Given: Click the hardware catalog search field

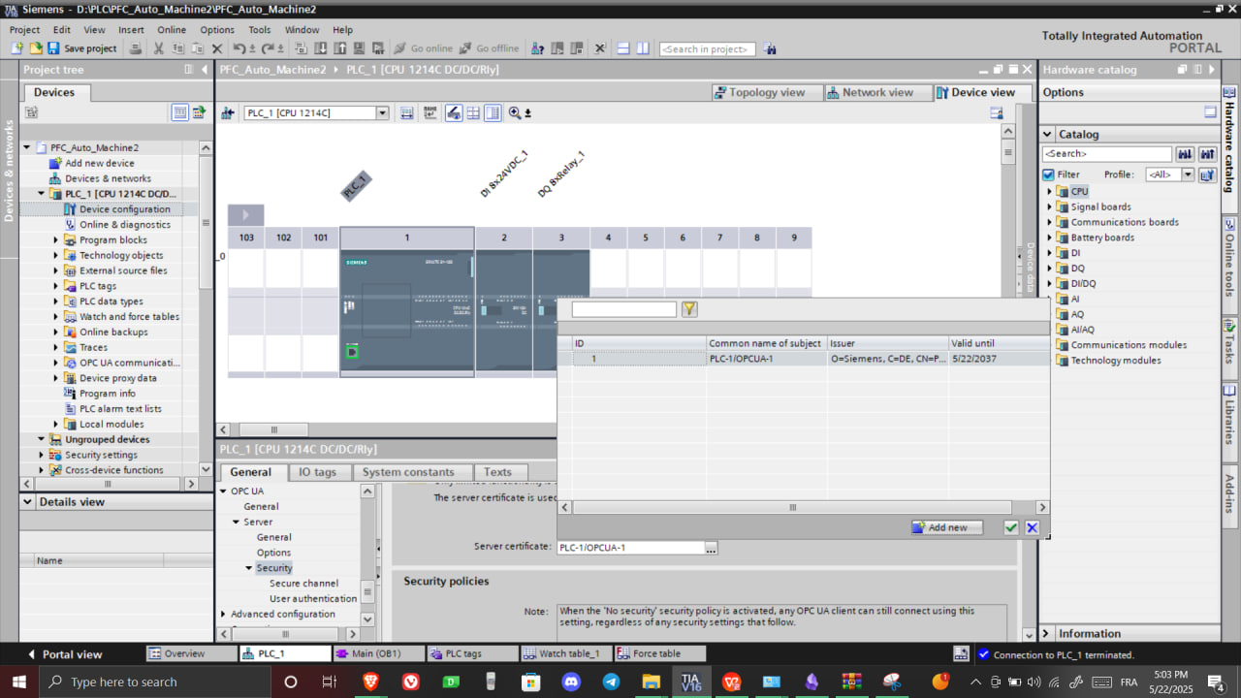Looking at the screenshot, I should point(1107,154).
